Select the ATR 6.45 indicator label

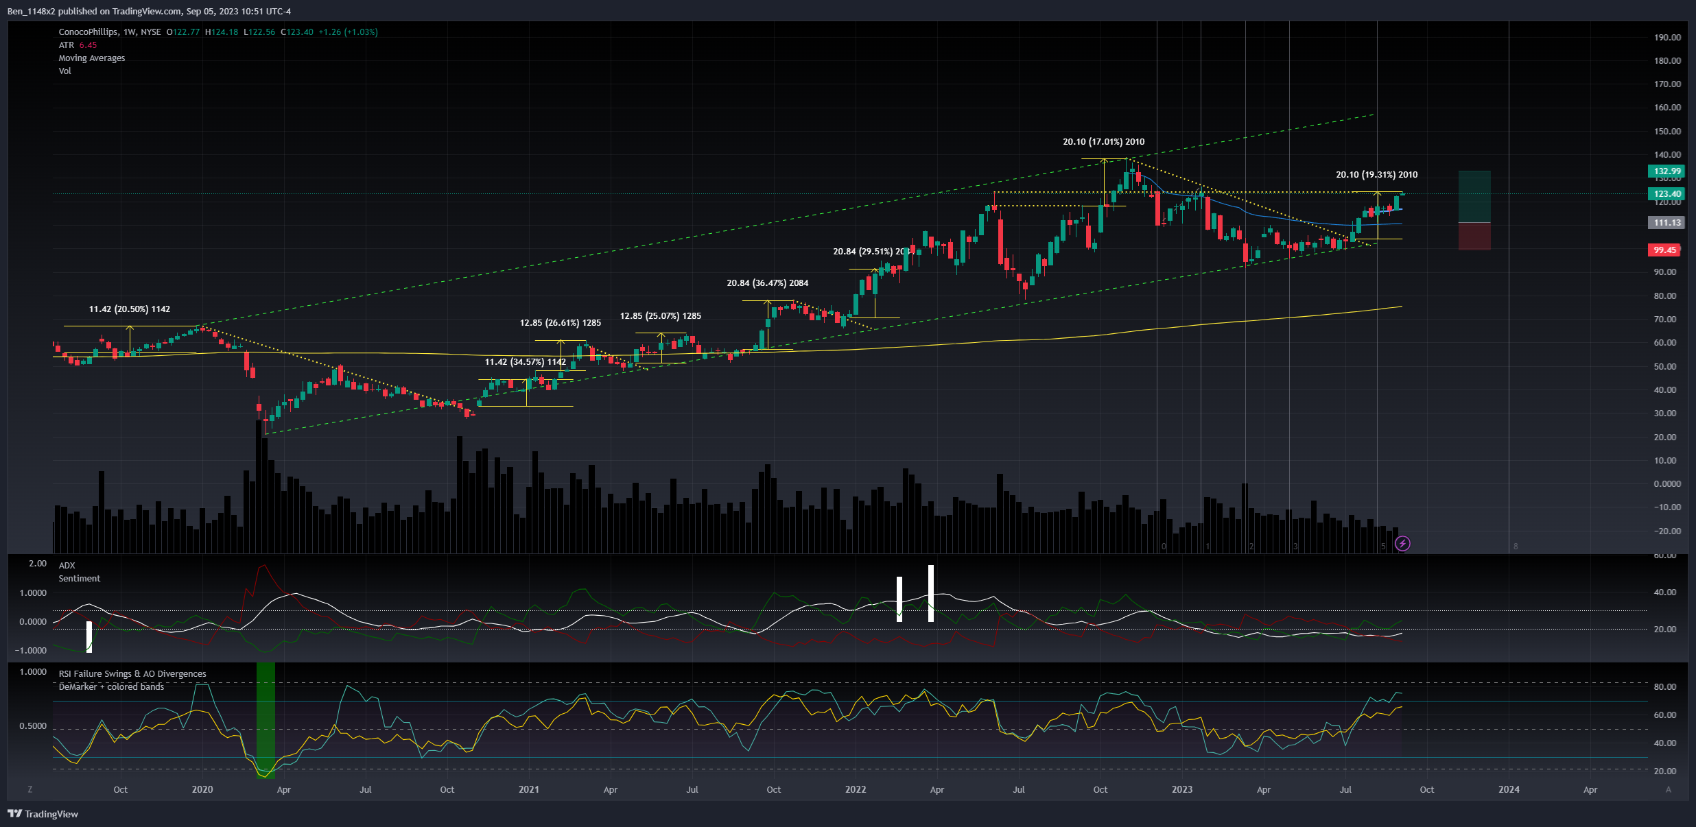tap(78, 45)
